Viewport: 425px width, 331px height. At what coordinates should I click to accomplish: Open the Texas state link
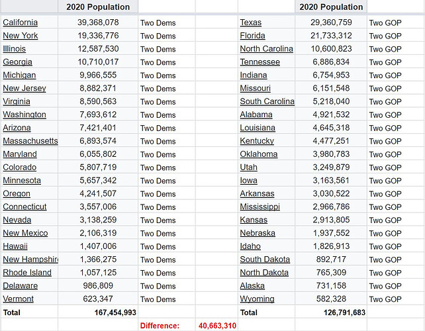(251, 23)
